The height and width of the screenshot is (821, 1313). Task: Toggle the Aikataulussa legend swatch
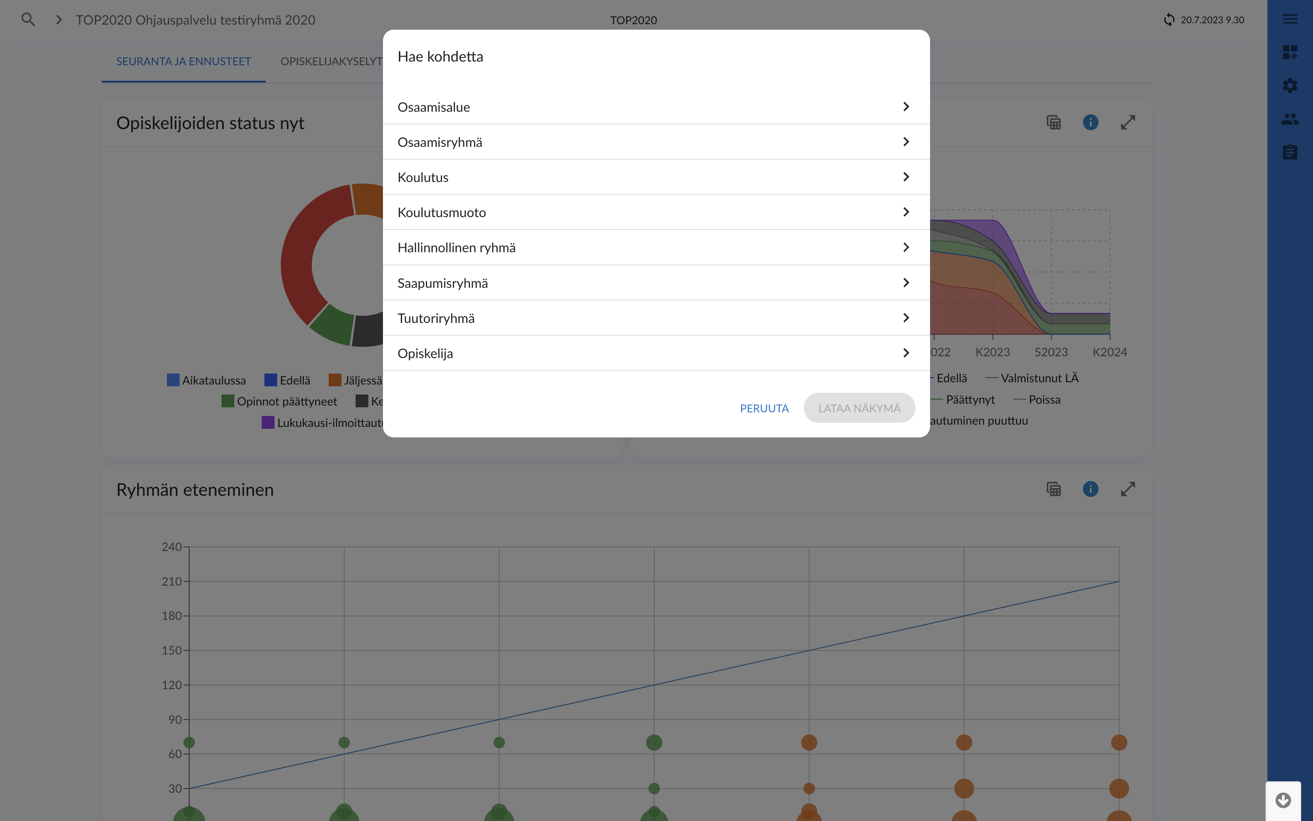[173, 380]
